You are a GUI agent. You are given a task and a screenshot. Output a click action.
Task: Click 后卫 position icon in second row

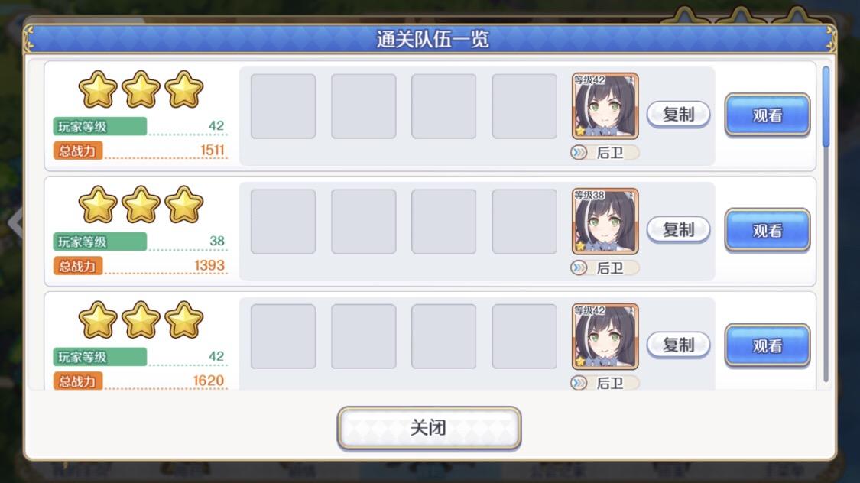click(x=579, y=267)
